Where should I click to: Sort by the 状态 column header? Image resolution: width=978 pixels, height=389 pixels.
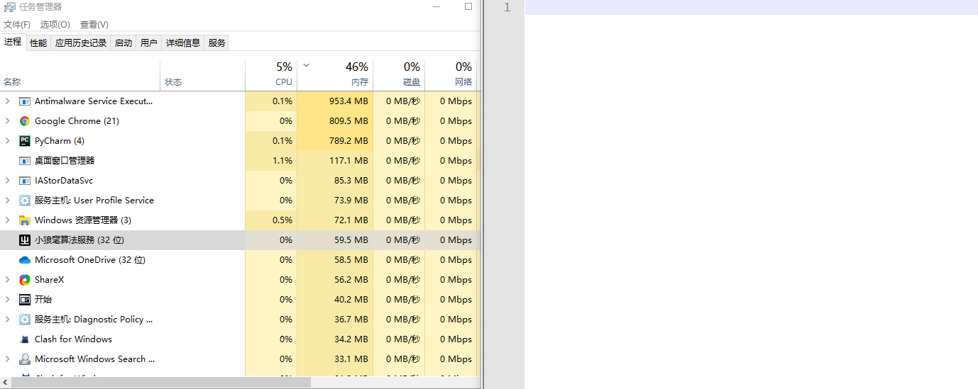click(203, 76)
